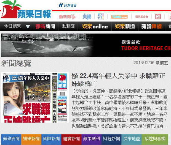This screenshot has height=145, width=171.
Task: Open the front page newspaper thumbnail
Action: click(35, 97)
